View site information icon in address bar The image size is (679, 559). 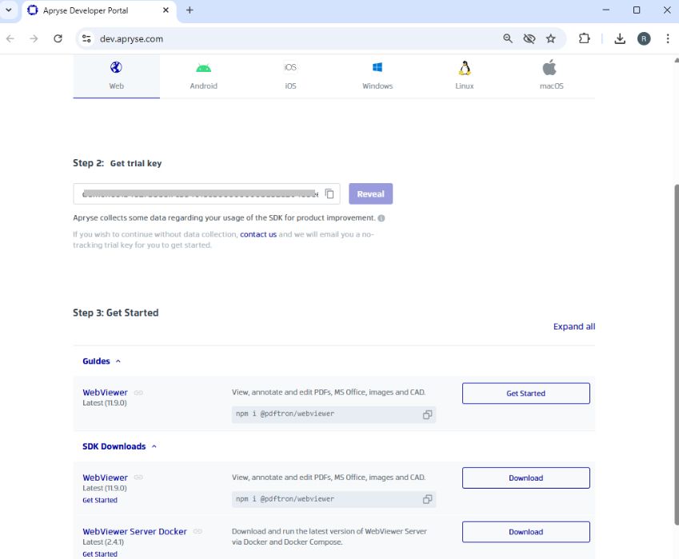[x=86, y=38]
